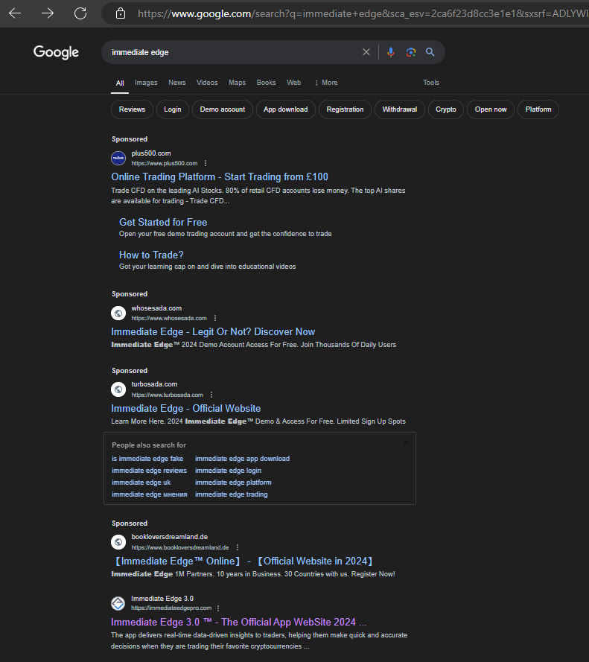This screenshot has width=589, height=662.
Task: Apply the Demo account filter chip
Action: tap(223, 109)
